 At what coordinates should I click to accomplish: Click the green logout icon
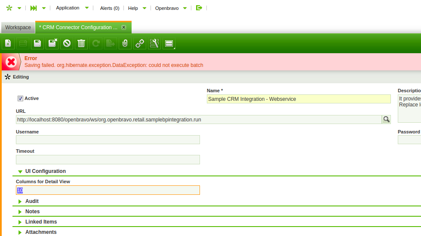click(x=199, y=8)
